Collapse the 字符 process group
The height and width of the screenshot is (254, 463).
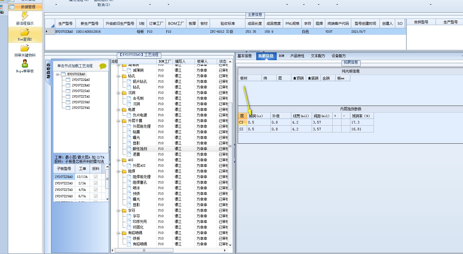tap(119, 211)
